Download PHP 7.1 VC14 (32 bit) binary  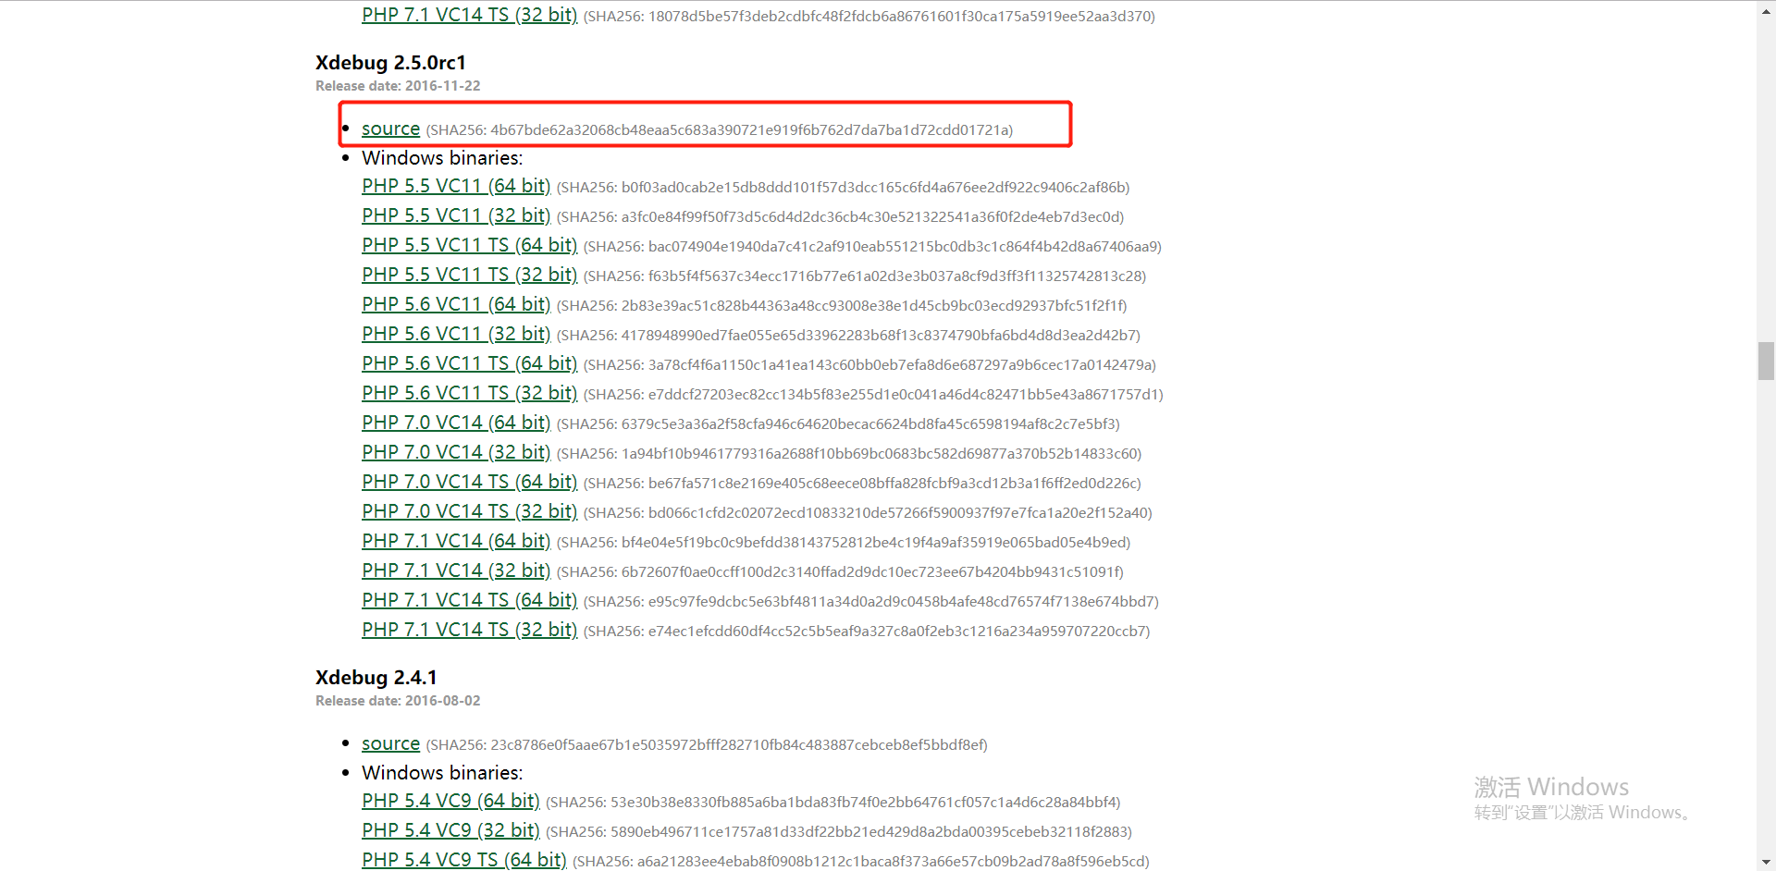tap(456, 570)
